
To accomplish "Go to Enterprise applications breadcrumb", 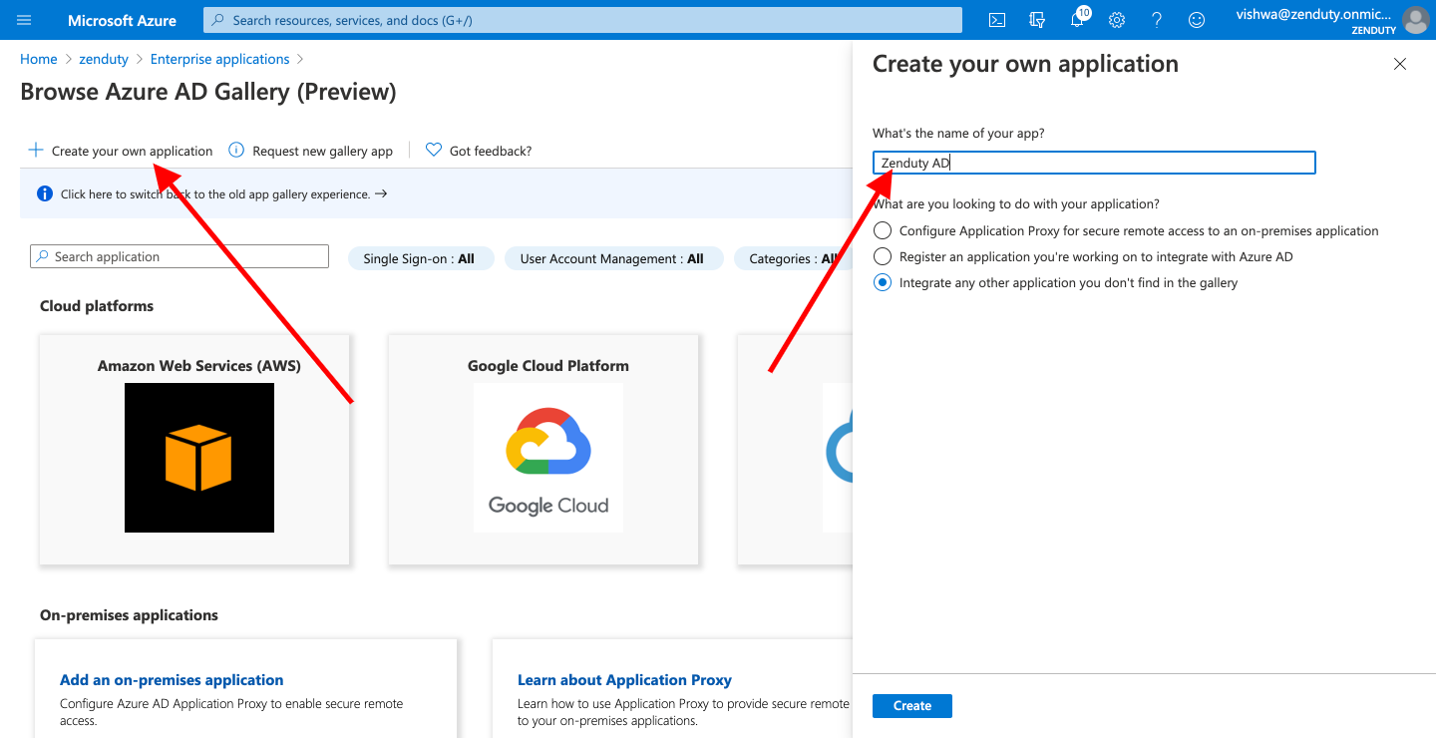I will tap(220, 60).
